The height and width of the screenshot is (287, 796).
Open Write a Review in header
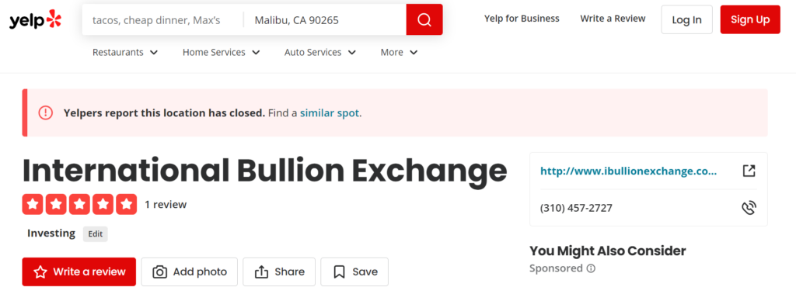(613, 19)
